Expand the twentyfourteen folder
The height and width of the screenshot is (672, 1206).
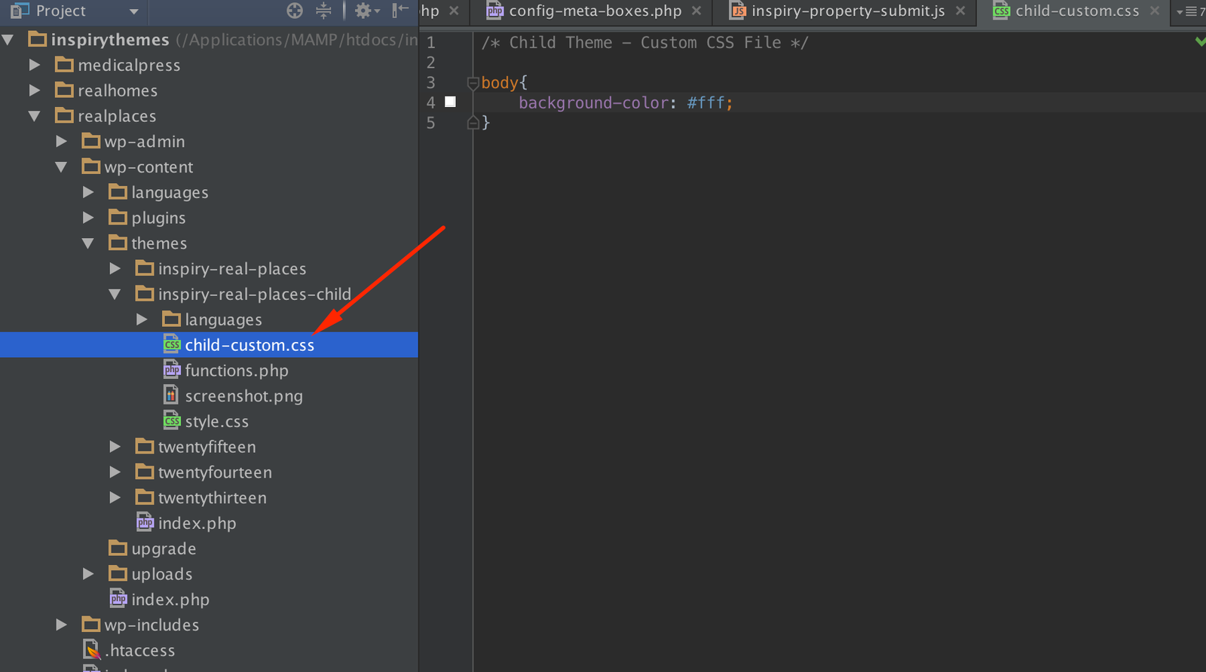click(x=115, y=472)
